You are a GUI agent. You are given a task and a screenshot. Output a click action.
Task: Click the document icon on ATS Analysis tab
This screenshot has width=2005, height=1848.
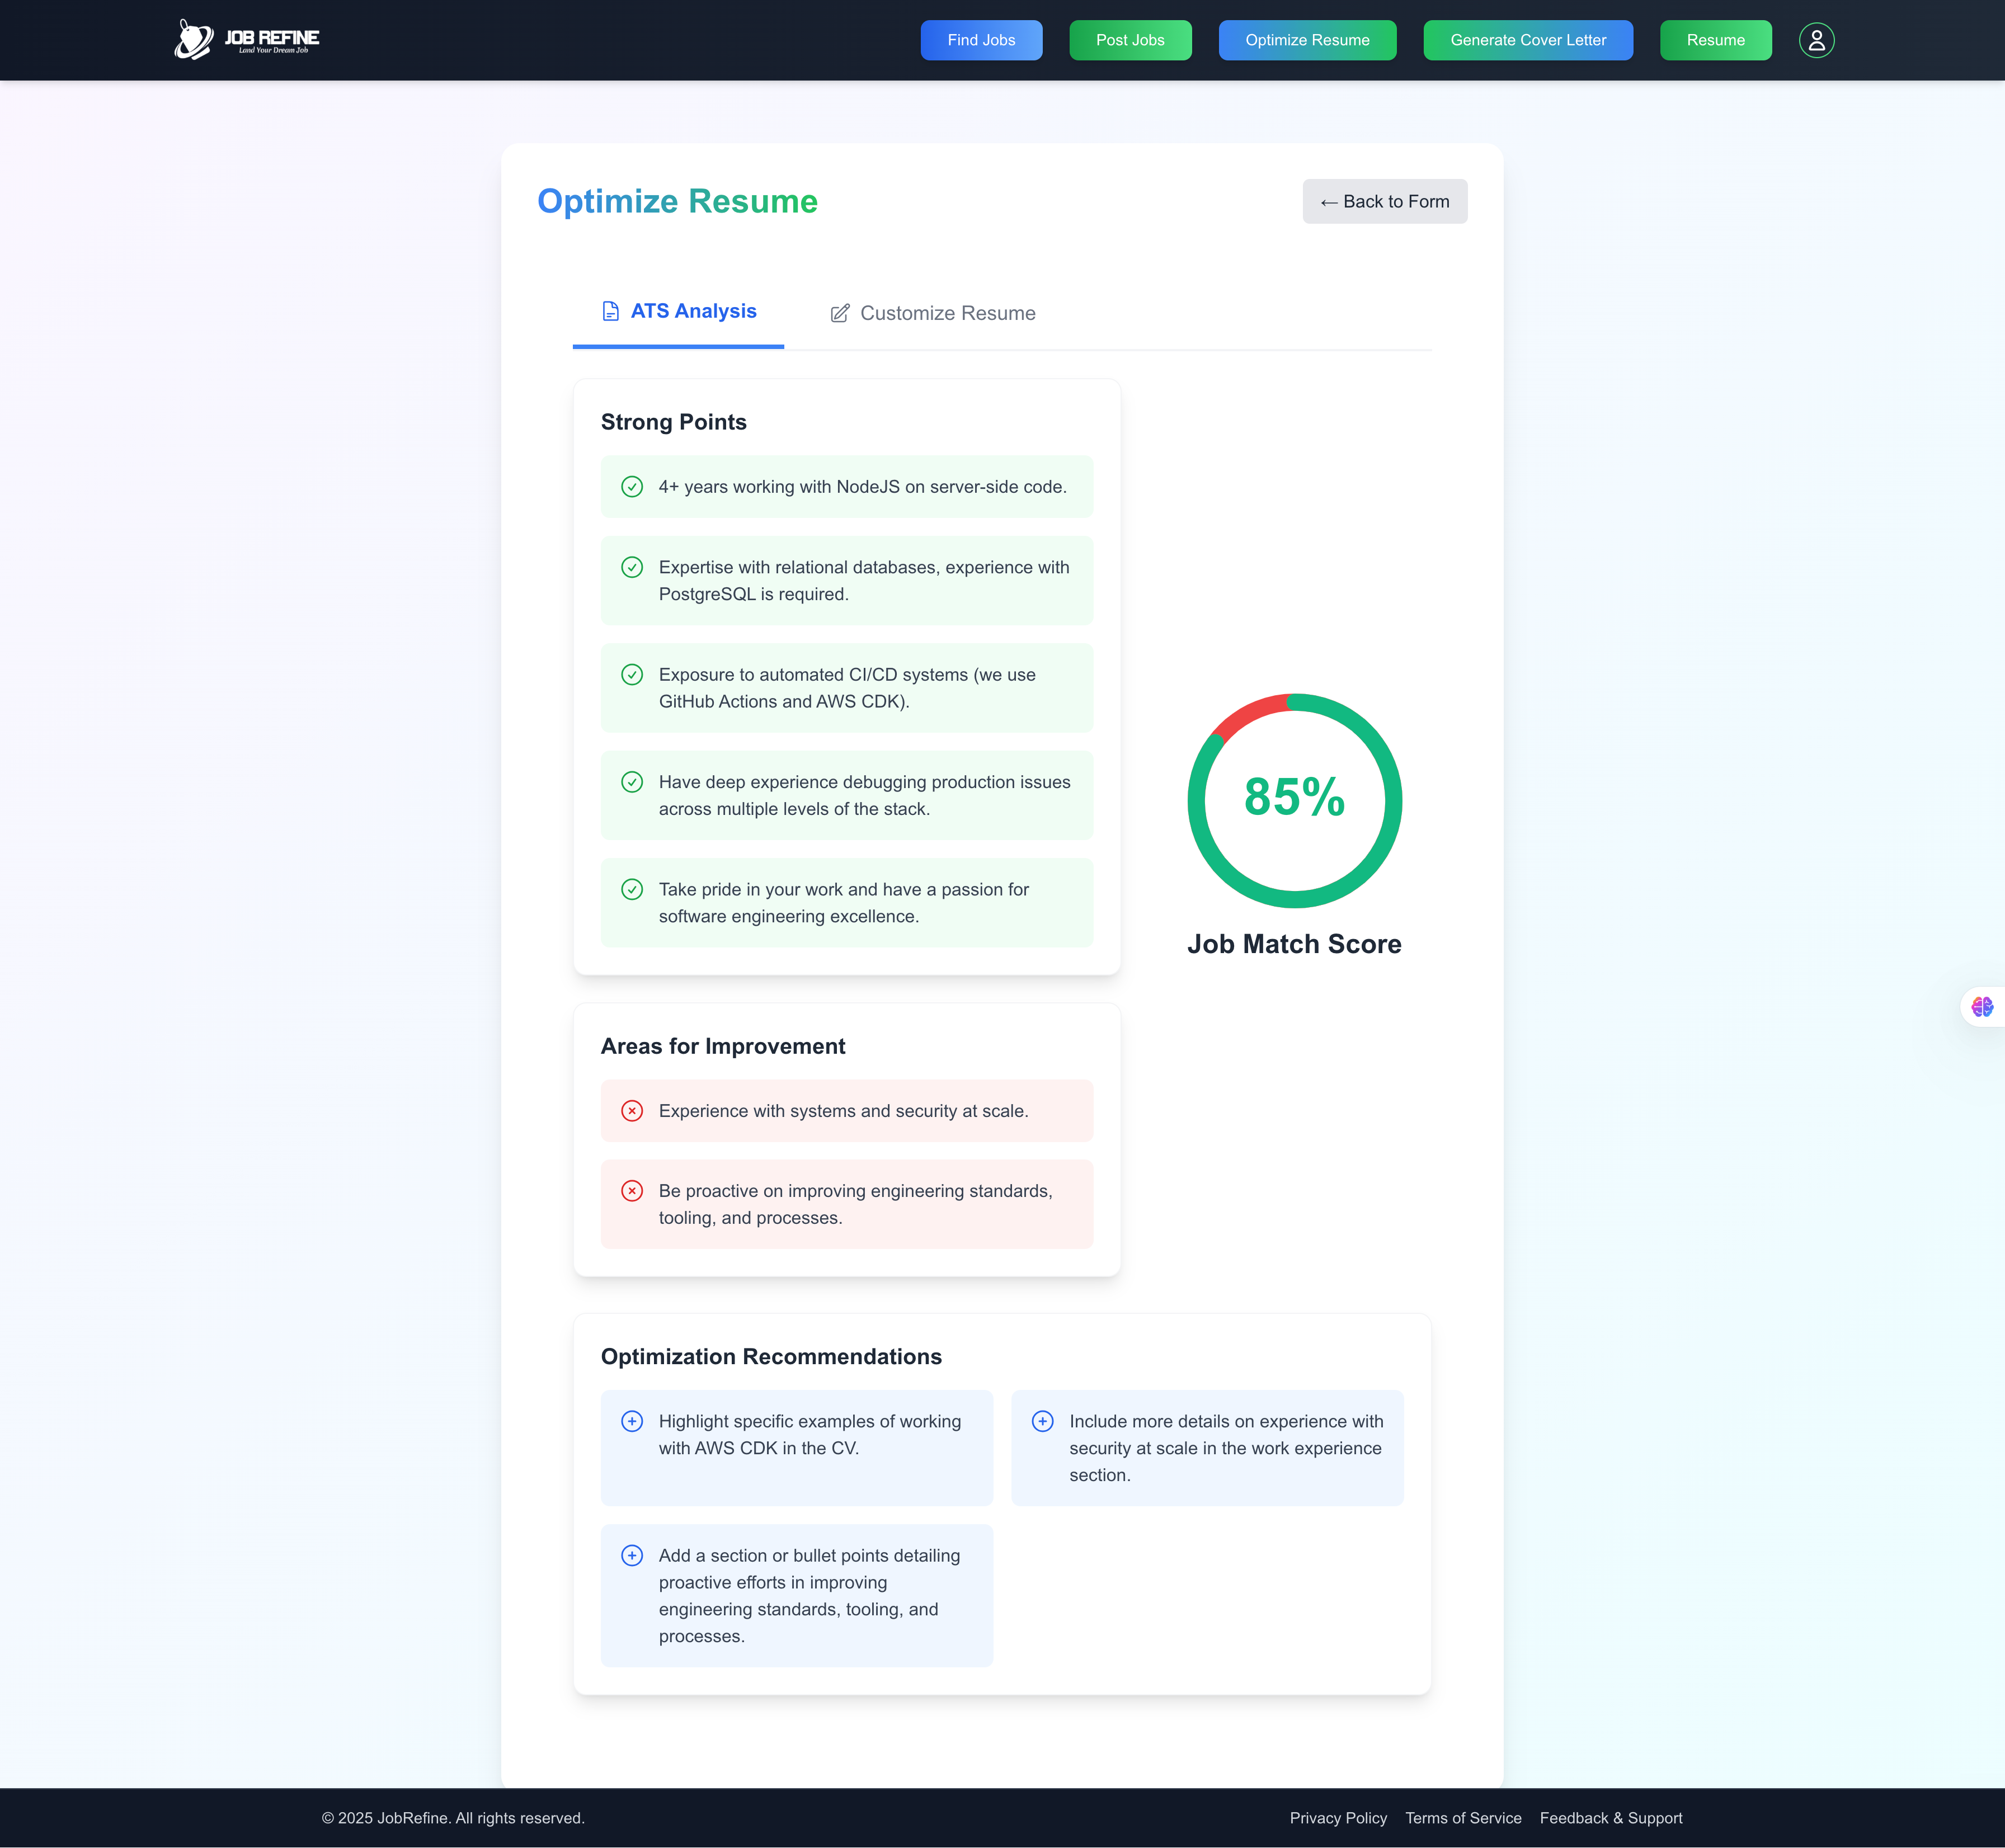tap(610, 311)
